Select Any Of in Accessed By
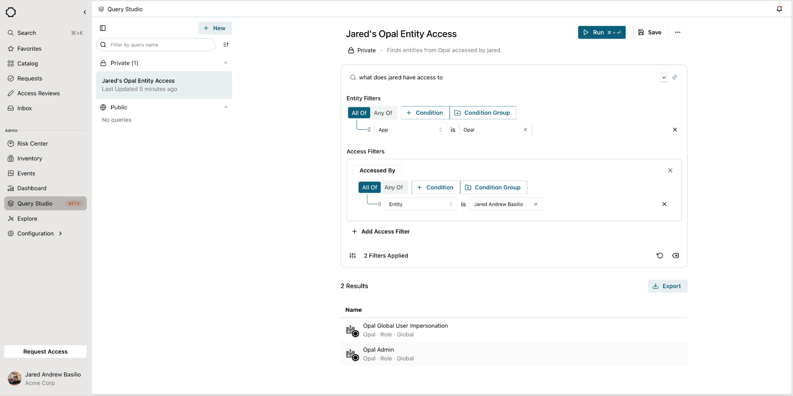The image size is (793, 396). click(394, 187)
